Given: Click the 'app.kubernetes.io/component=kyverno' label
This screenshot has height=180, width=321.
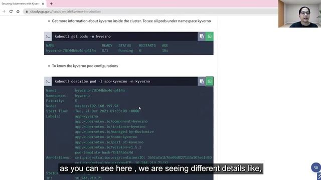Looking at the screenshot, I should point(111,121).
